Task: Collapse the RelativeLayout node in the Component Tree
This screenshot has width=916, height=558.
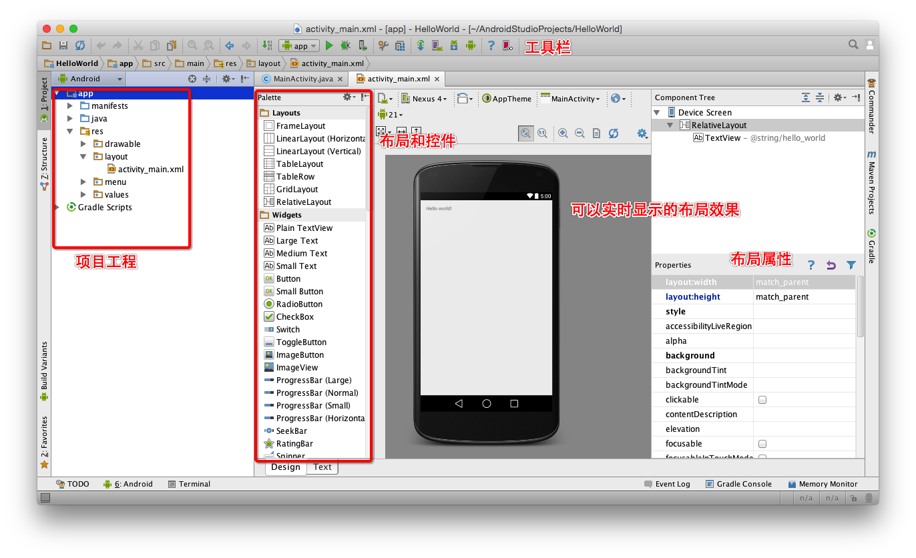Action: (670, 125)
